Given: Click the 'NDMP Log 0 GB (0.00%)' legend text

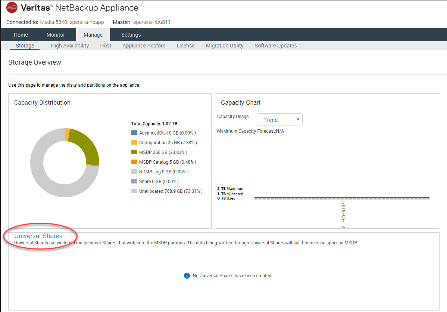Looking at the screenshot, I should [164, 172].
